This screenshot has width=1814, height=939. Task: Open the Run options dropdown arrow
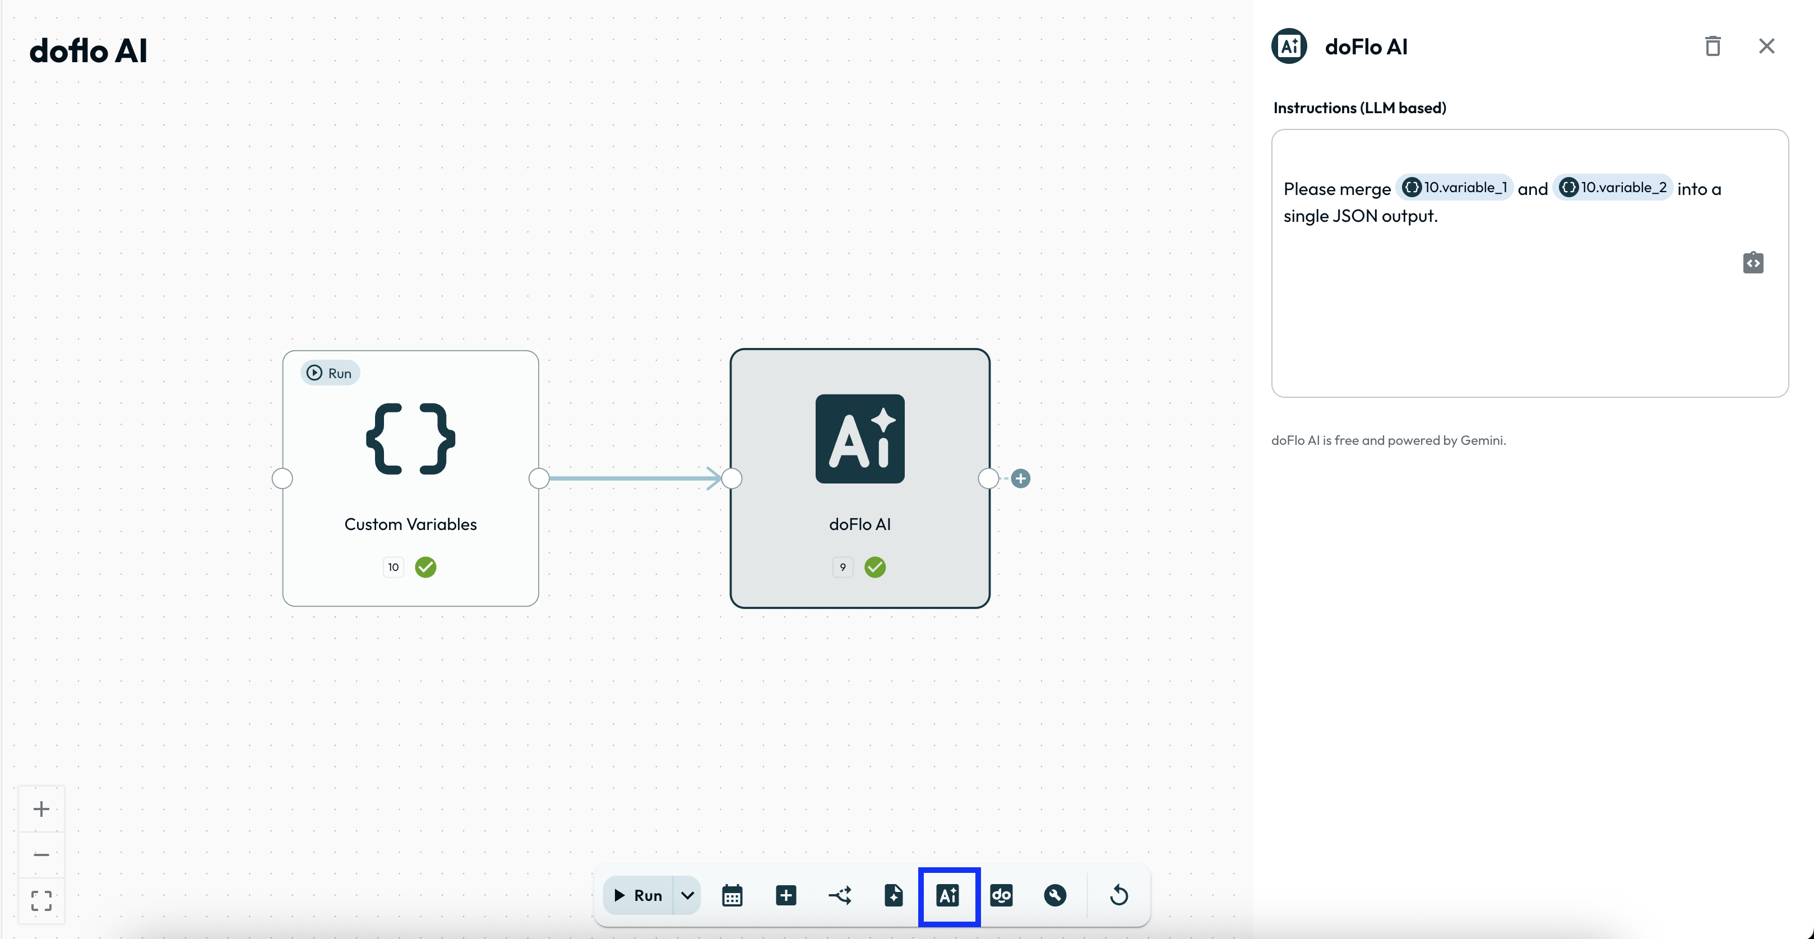pos(687,895)
